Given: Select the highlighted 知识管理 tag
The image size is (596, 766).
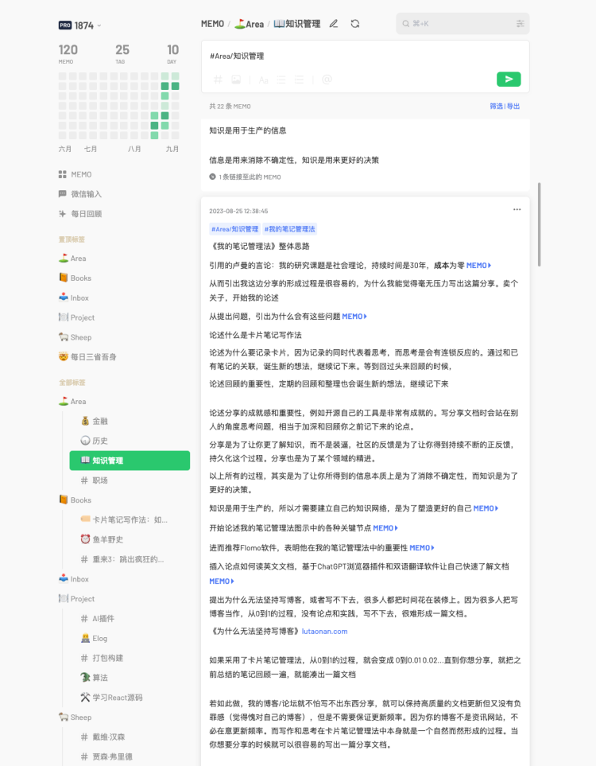Looking at the screenshot, I should click(130, 461).
